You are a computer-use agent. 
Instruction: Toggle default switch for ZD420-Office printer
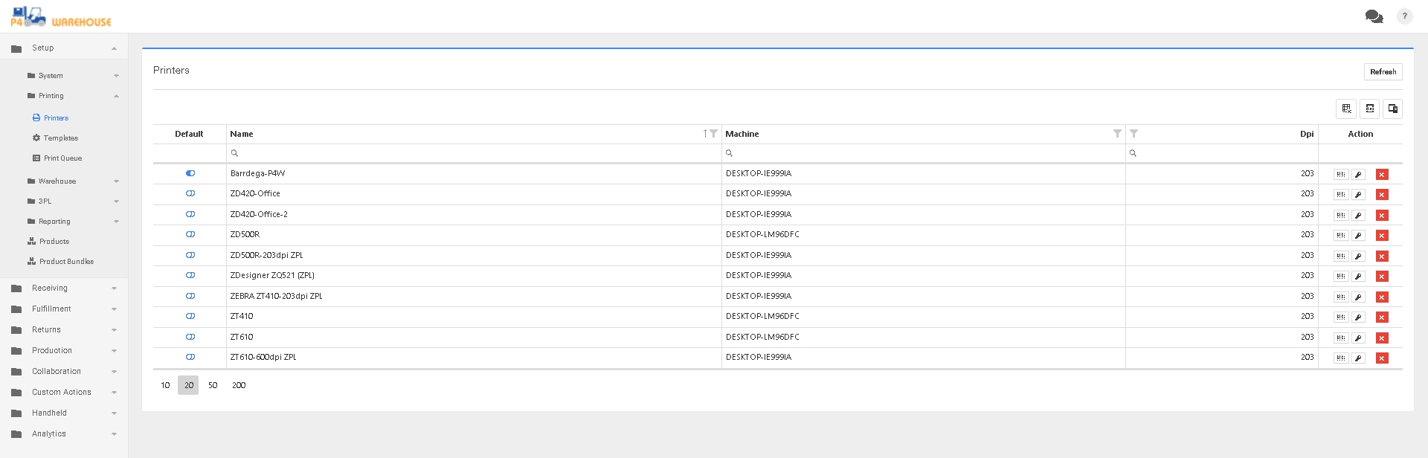[190, 193]
